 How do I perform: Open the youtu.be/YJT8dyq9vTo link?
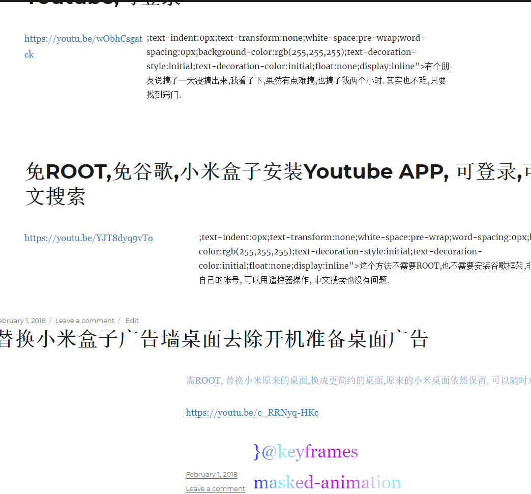coord(88,238)
